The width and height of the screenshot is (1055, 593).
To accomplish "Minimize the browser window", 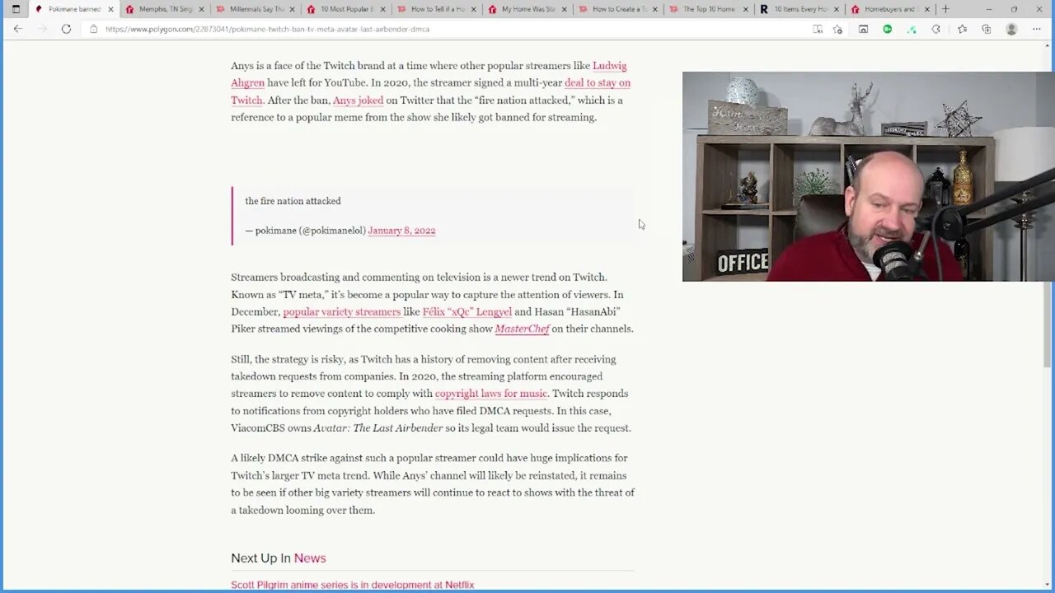I will click(x=989, y=9).
